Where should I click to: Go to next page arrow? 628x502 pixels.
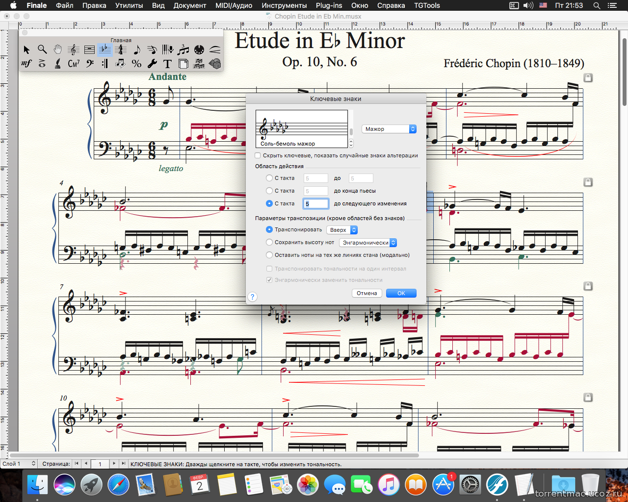click(114, 463)
